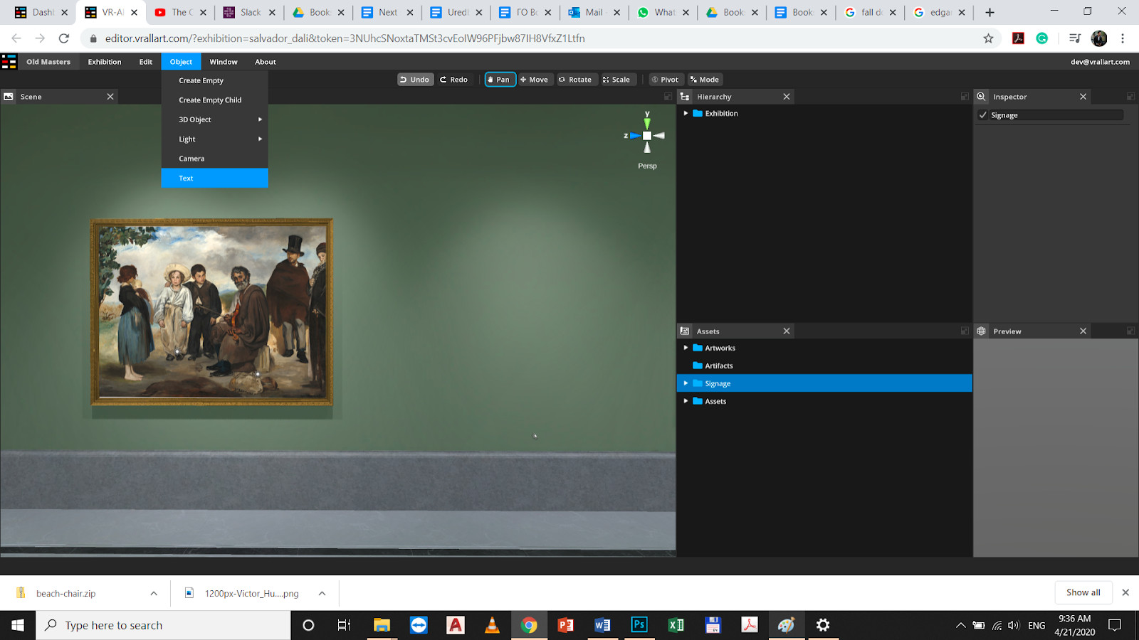Redo the last action
The height and width of the screenshot is (640, 1139).
(454, 80)
